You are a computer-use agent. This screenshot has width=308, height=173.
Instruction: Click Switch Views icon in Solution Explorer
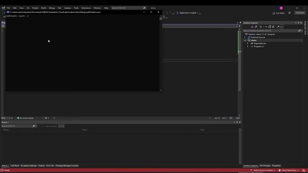point(256,27)
